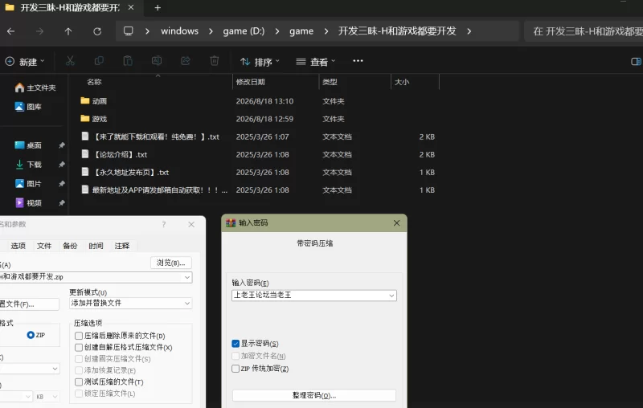Image resolution: width=643 pixels, height=408 pixels.
Task: Unpin 桌面 using its pin icon
Action: (x=62, y=145)
